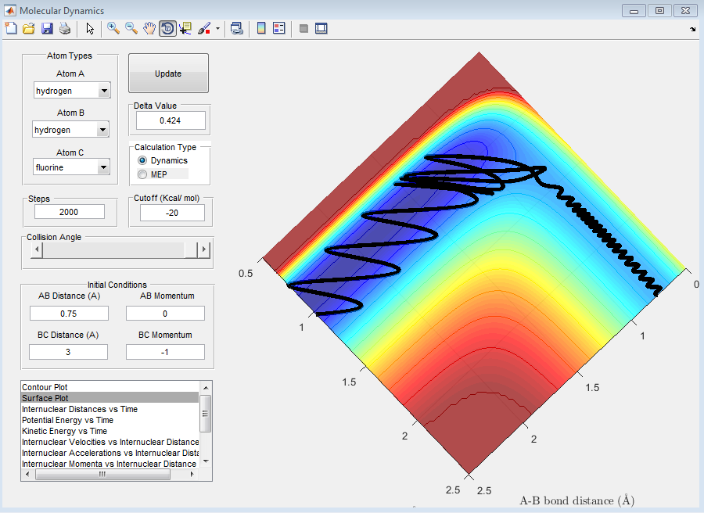Select the Data Cursor tool
This screenshot has height=513, width=704.
coord(185,29)
